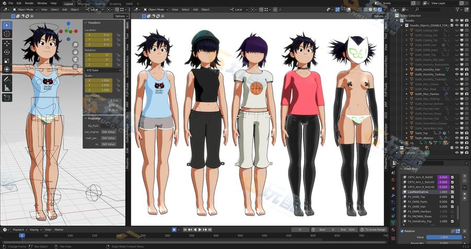Uncheck the Noodle collection checkbox
The image size is (471, 249).
coord(452,20)
